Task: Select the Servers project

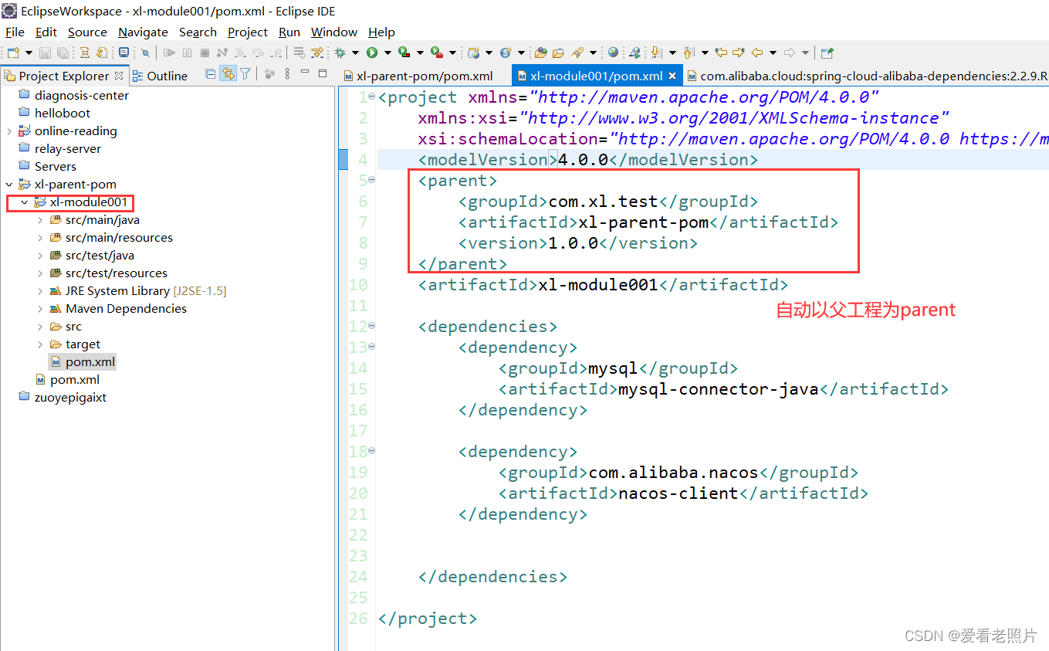Action: tap(55, 167)
